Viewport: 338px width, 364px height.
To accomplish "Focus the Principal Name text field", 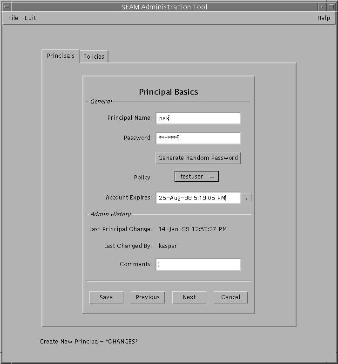I will click(x=198, y=118).
